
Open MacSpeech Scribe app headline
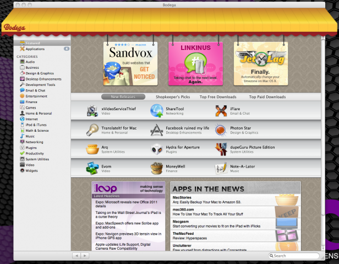(x=127, y=225)
